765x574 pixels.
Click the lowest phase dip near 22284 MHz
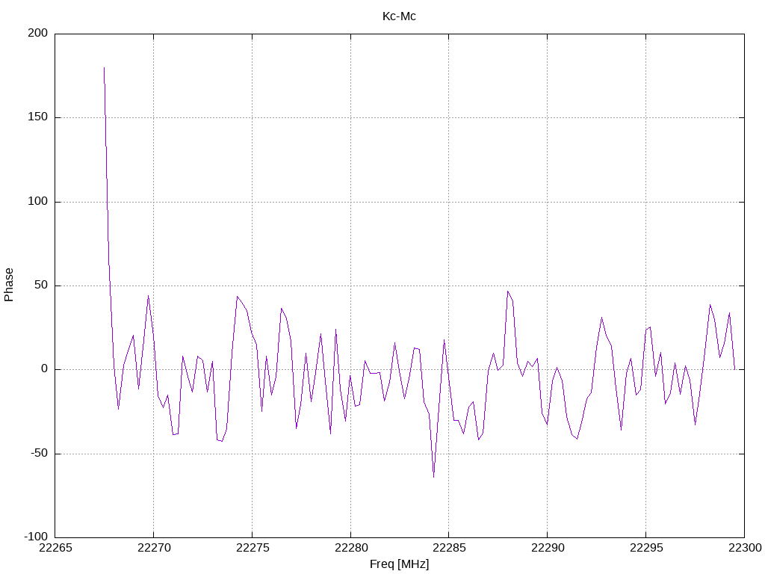(433, 477)
